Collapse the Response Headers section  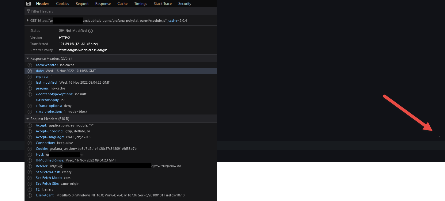(x=27, y=58)
